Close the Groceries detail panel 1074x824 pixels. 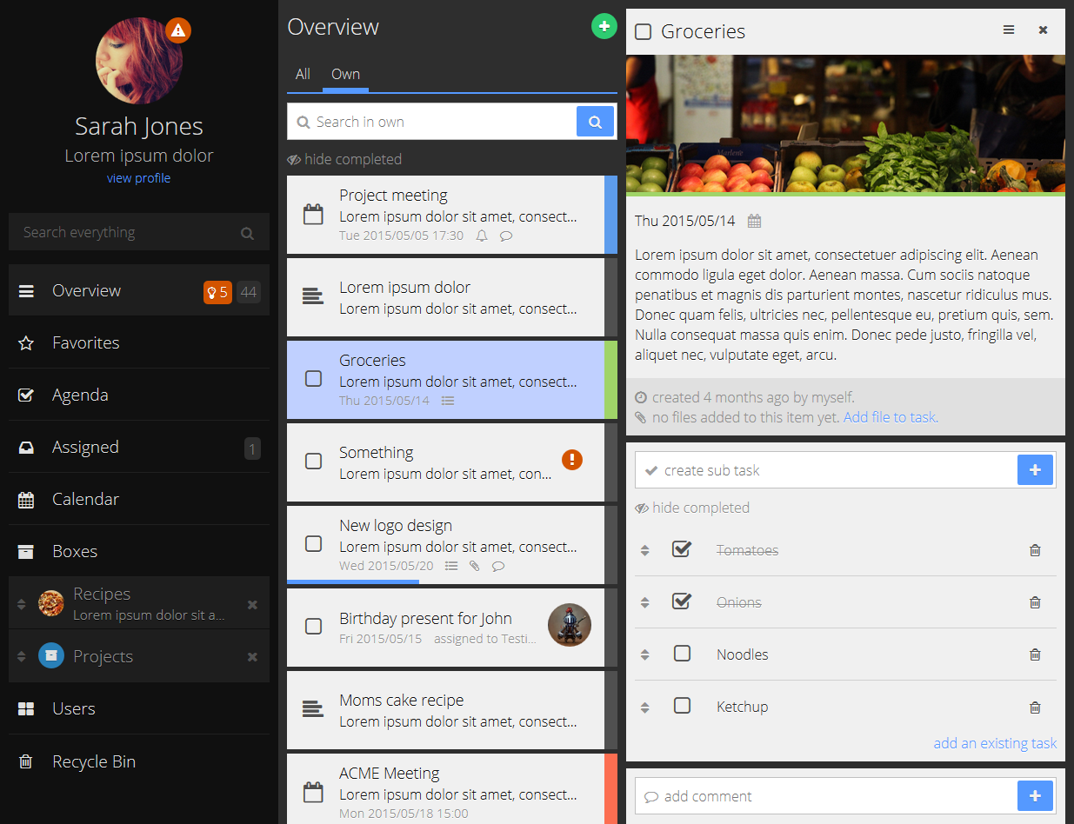pos(1044,30)
